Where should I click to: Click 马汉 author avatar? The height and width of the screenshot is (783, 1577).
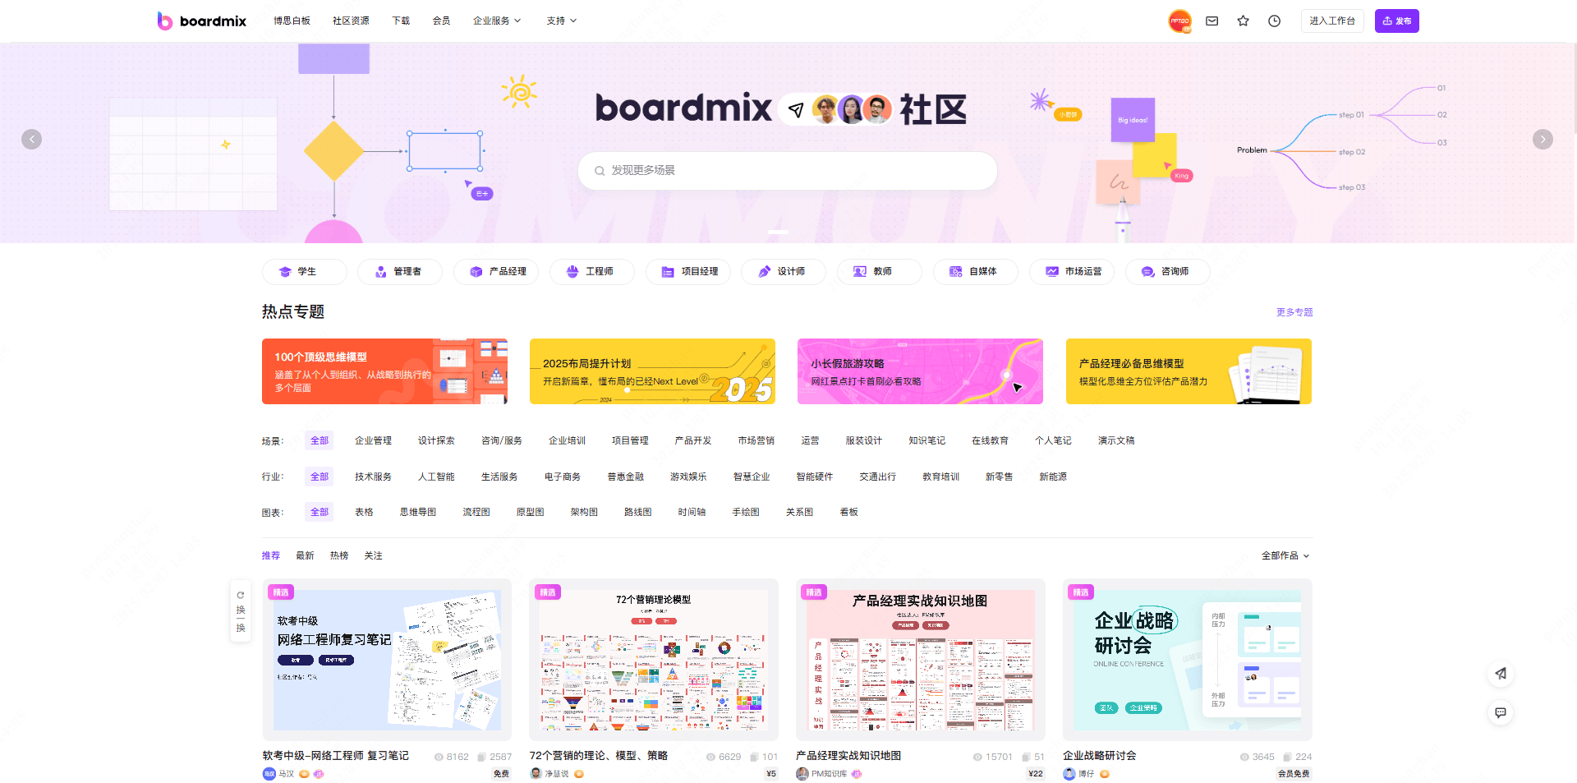(269, 774)
